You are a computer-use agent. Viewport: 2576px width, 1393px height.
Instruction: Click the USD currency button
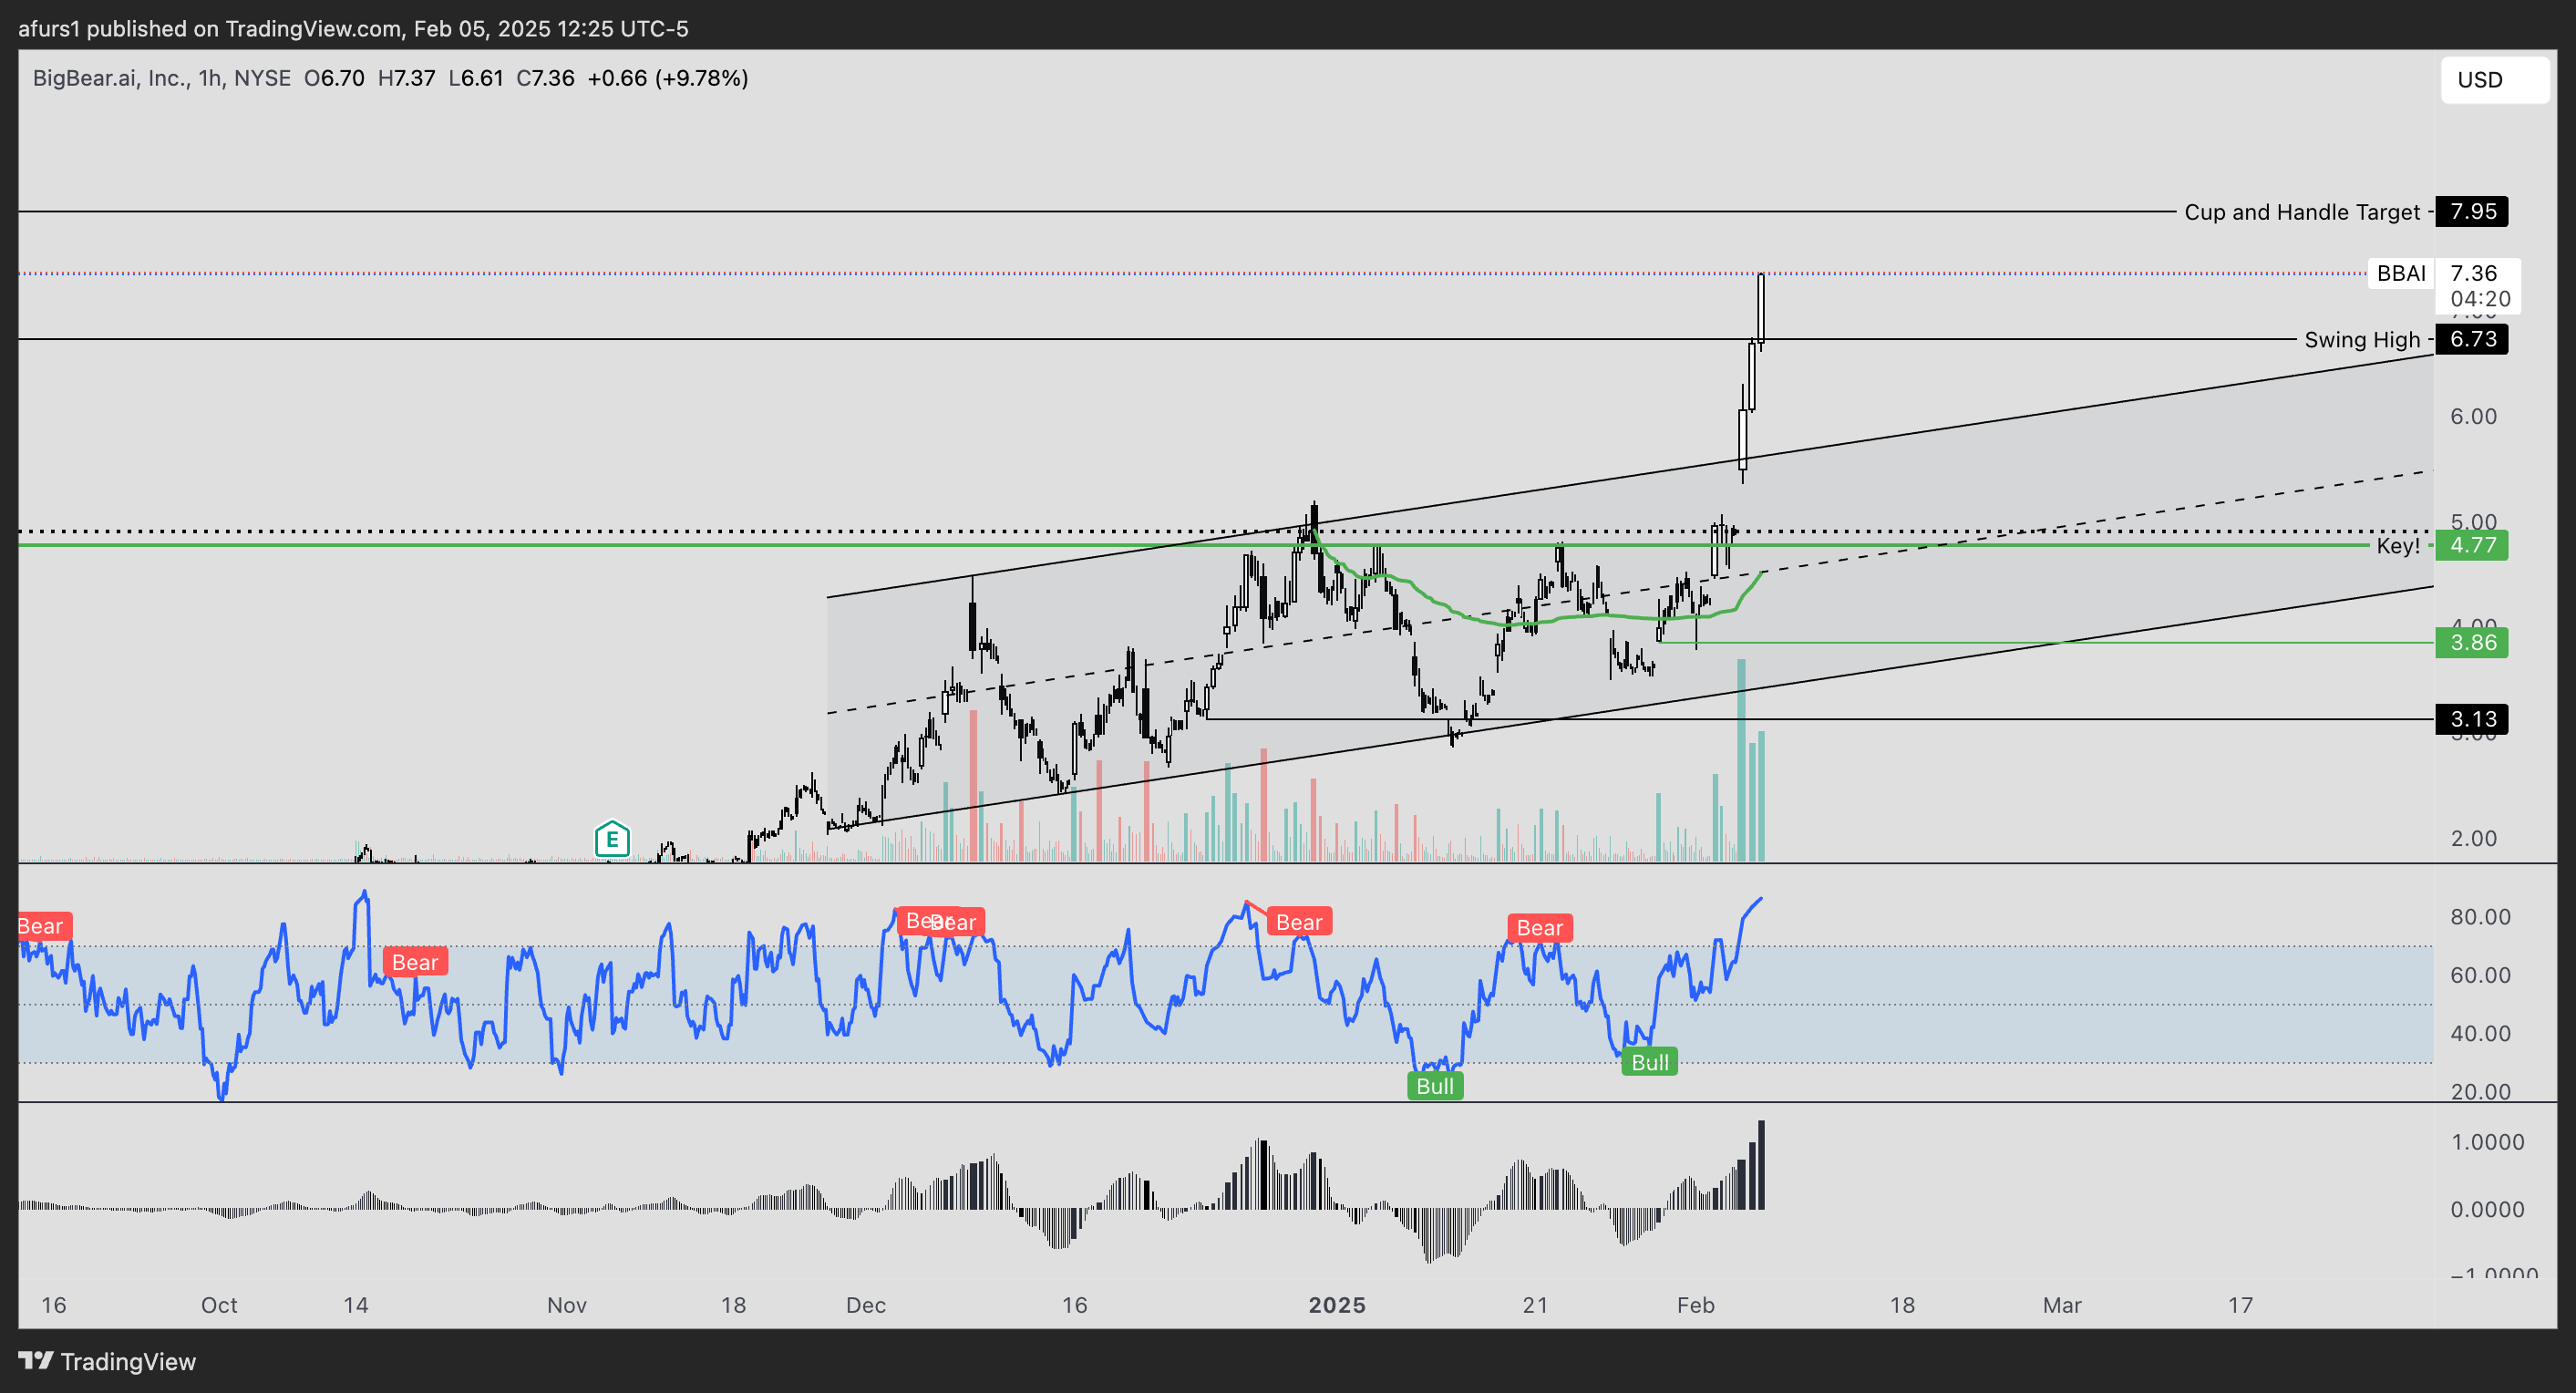tap(2495, 80)
